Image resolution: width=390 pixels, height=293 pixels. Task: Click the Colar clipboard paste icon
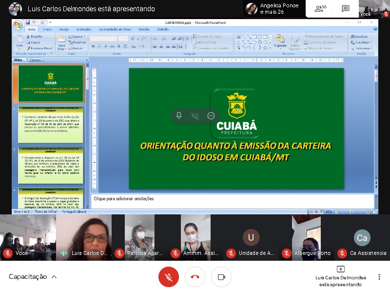[19, 41]
